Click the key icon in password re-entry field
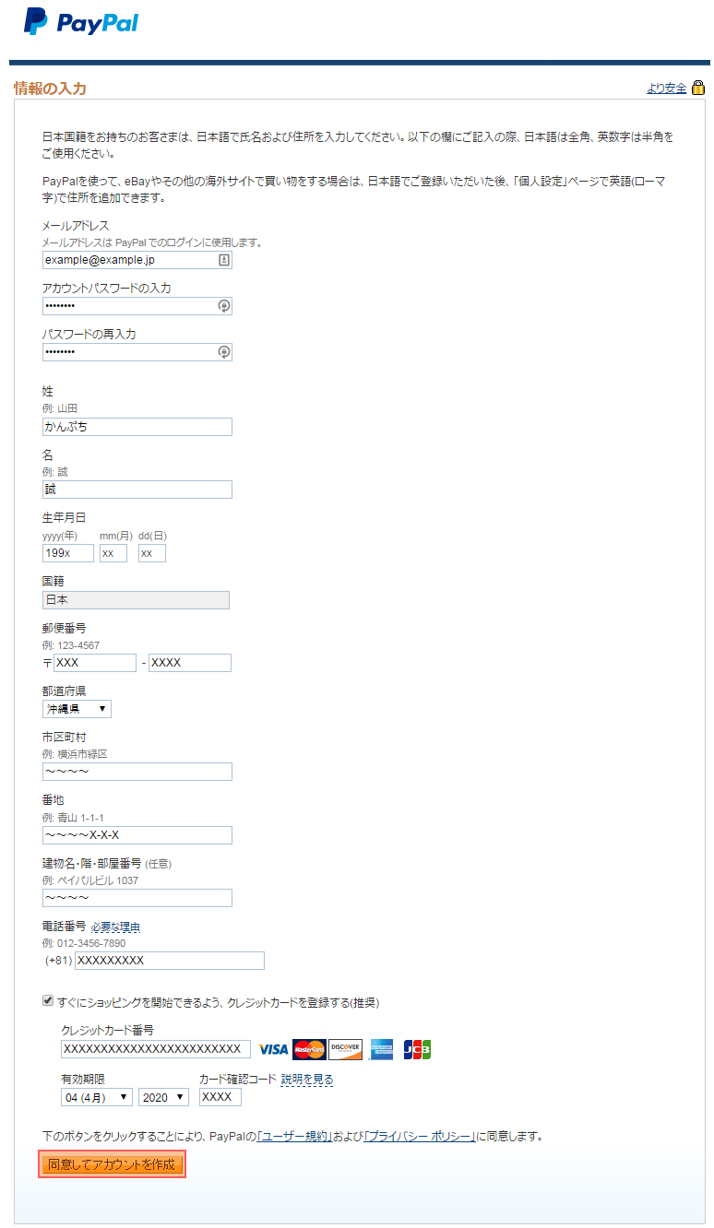 [223, 352]
